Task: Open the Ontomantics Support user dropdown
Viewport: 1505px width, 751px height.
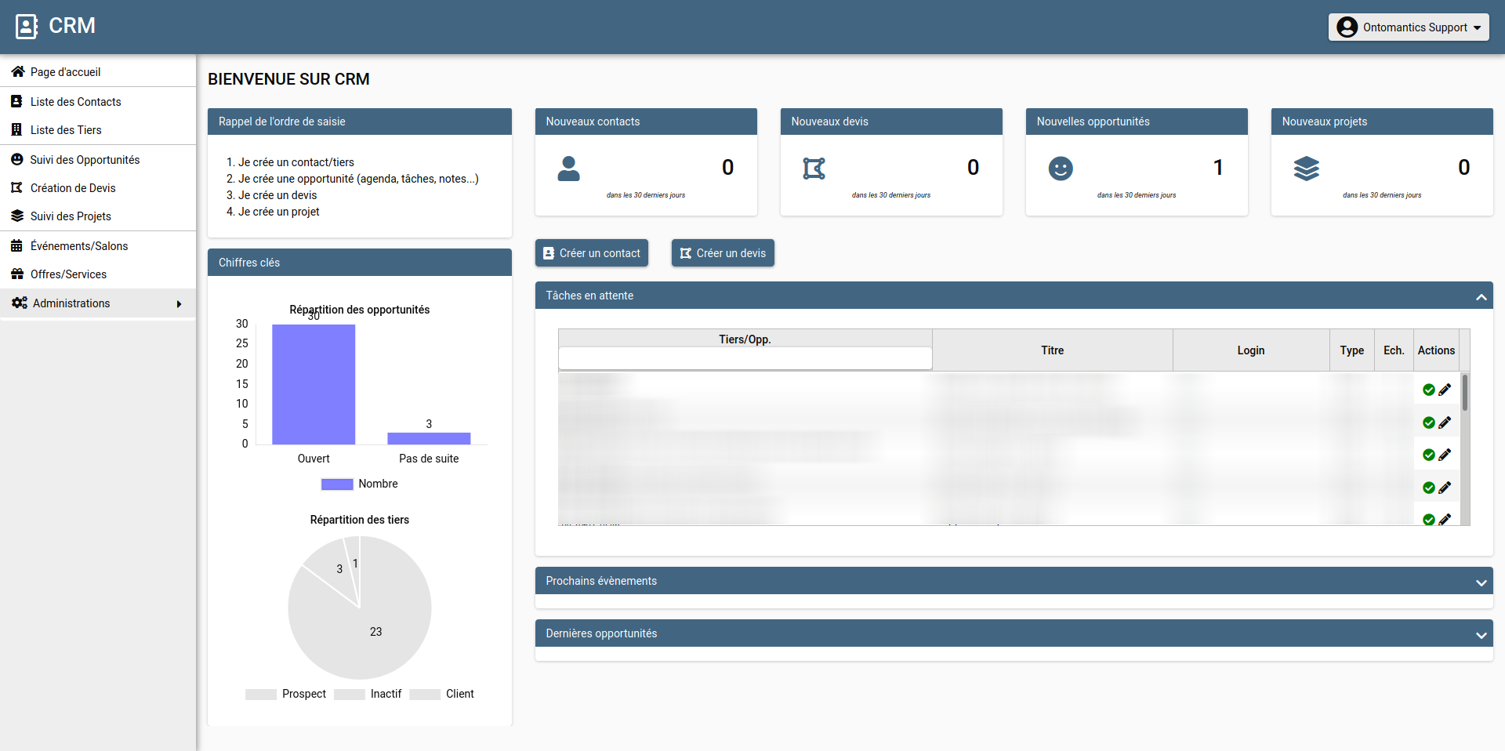Action: click(x=1409, y=27)
